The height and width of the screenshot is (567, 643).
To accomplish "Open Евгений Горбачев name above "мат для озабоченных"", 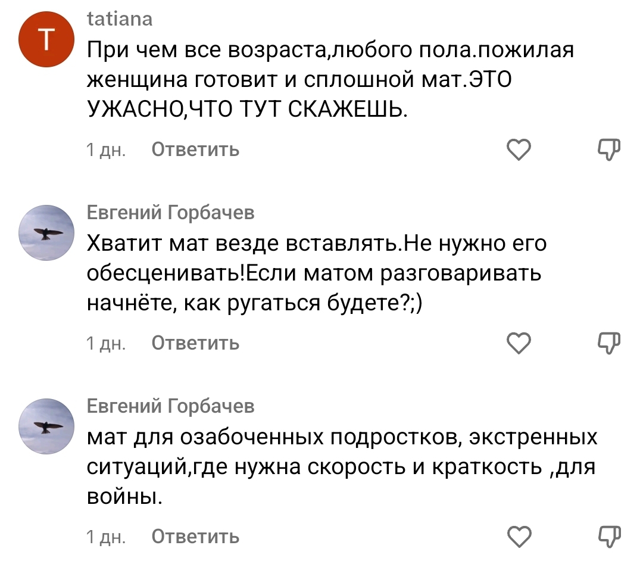I will click(170, 406).
